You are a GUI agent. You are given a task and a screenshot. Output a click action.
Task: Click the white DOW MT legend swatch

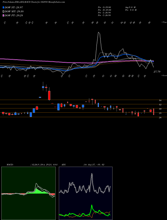(x=3, y=12)
